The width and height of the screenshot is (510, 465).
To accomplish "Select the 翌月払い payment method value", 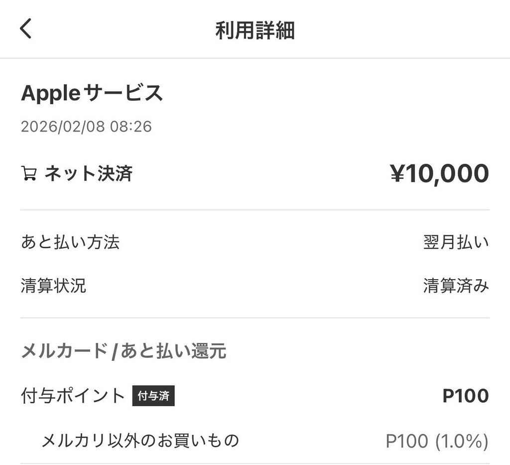I will pos(456,242).
